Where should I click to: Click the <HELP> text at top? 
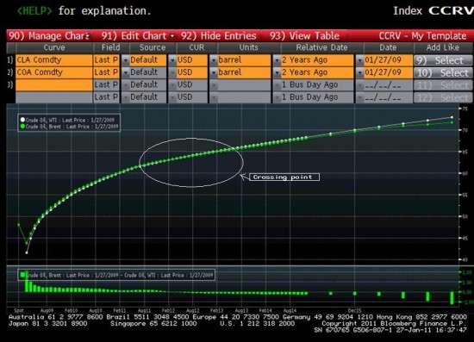click(34, 11)
